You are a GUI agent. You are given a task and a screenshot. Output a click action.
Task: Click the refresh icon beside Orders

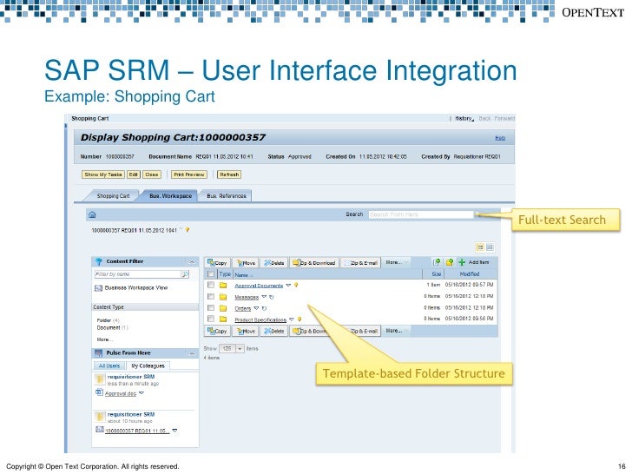(265, 308)
